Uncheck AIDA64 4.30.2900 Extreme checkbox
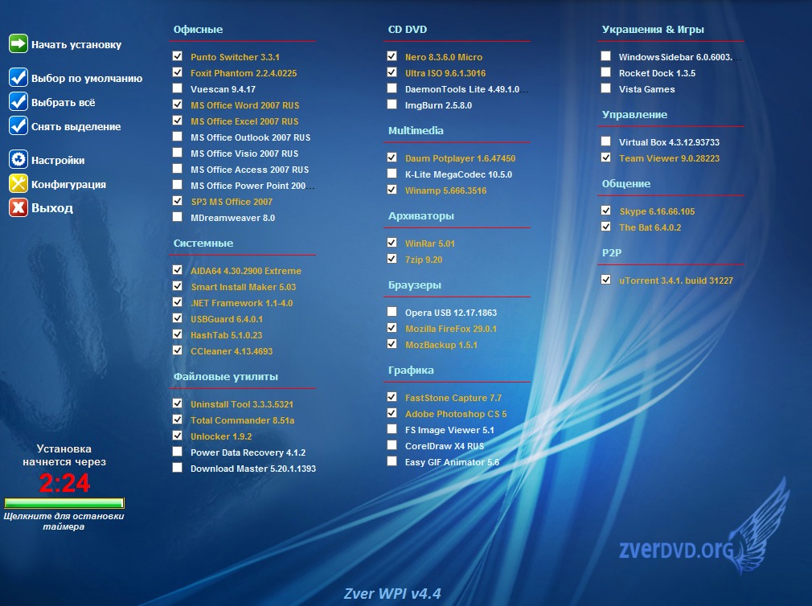The width and height of the screenshot is (812, 606). [x=177, y=269]
